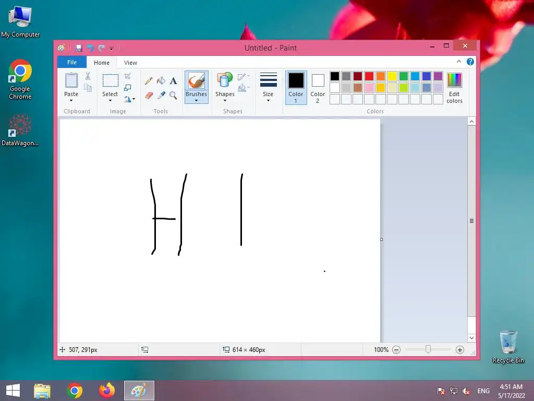The image size is (534, 401).
Task: Collapse the ribbon with chevron
Action: [459, 62]
